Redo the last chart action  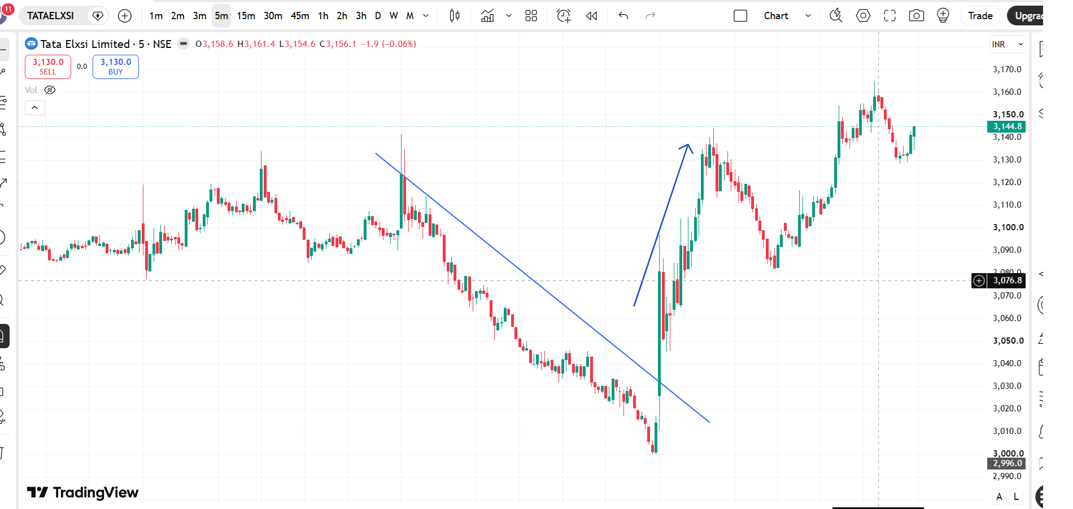click(651, 16)
